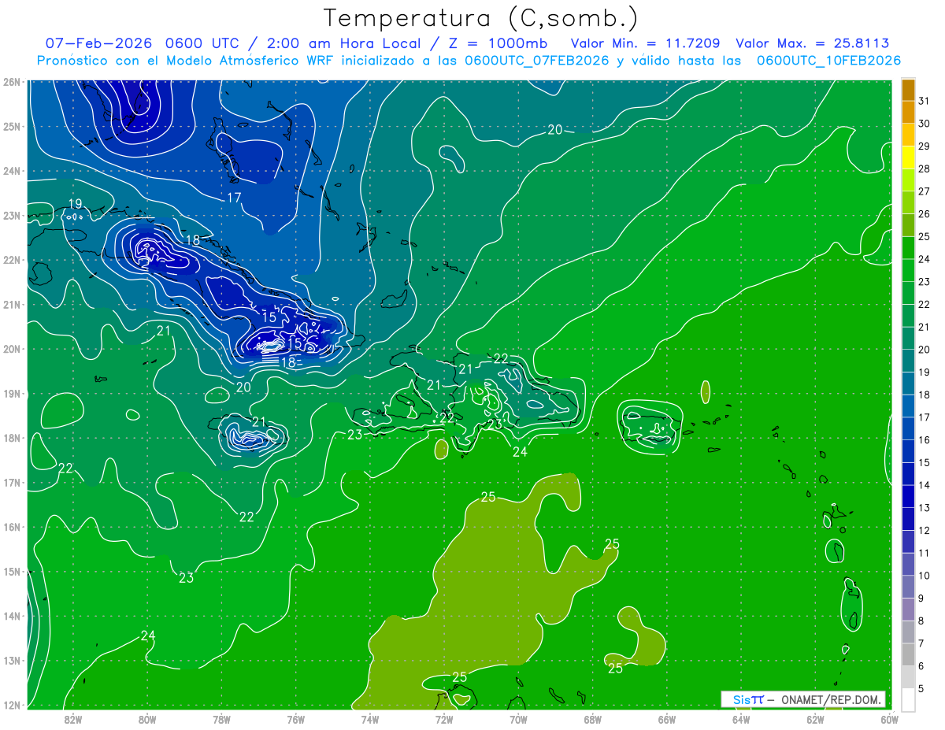The image size is (945, 730).
Task: Click the colorbar segment between 24 and 25
Action: (909, 248)
